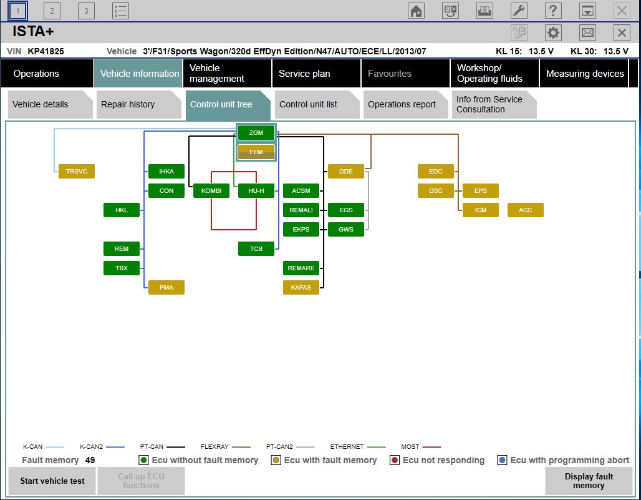641x500 pixels.
Task: Open the operations list icon
Action: (x=120, y=11)
